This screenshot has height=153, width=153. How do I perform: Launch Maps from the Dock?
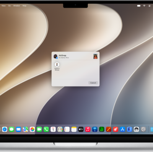[x=25, y=129]
